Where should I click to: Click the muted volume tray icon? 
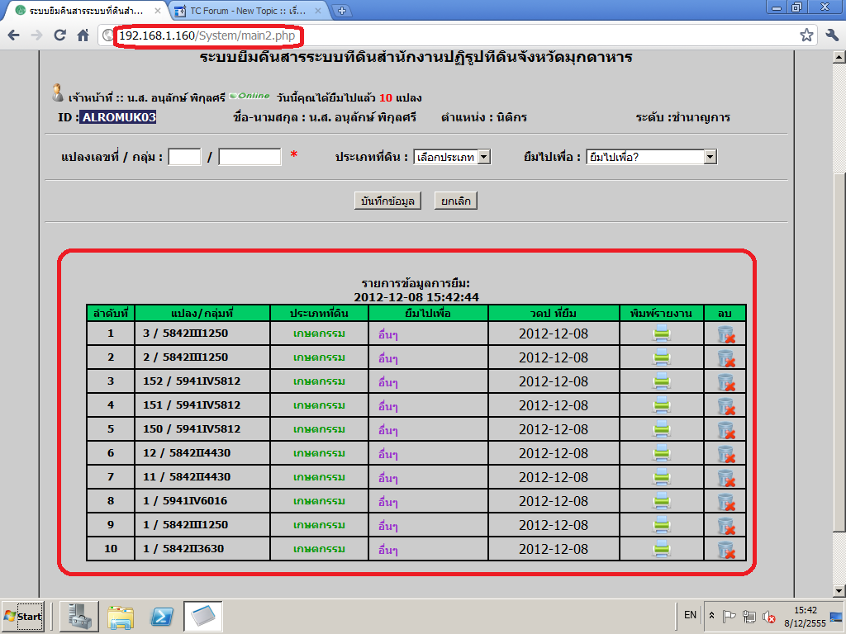pyautogui.click(x=769, y=616)
